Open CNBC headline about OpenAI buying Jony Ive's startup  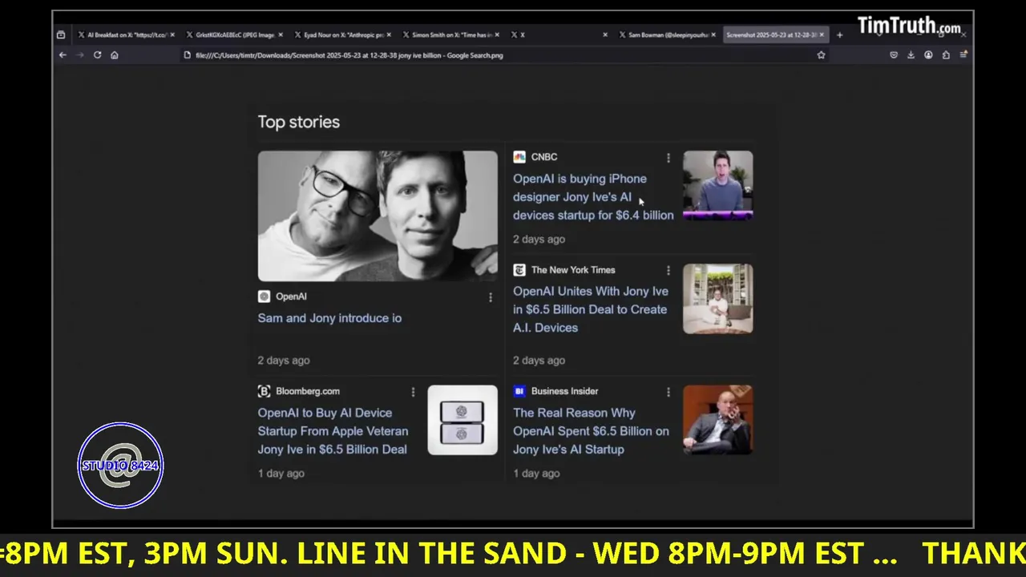[593, 197]
